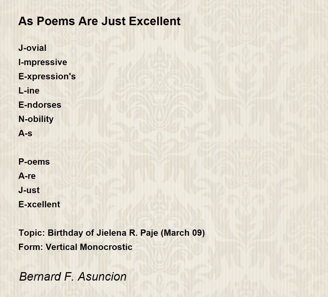Click the Topic line about Jielena R. Paje

[x=112, y=233]
